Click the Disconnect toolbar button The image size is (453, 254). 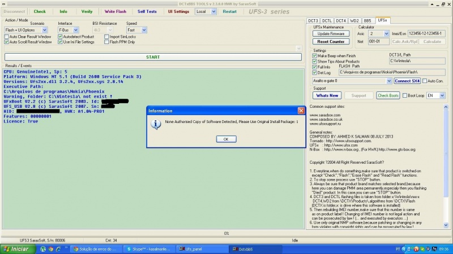(14, 11)
